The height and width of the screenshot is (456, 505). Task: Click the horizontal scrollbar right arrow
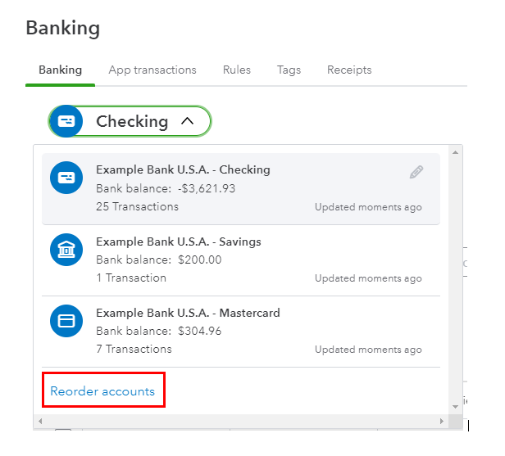coord(444,421)
